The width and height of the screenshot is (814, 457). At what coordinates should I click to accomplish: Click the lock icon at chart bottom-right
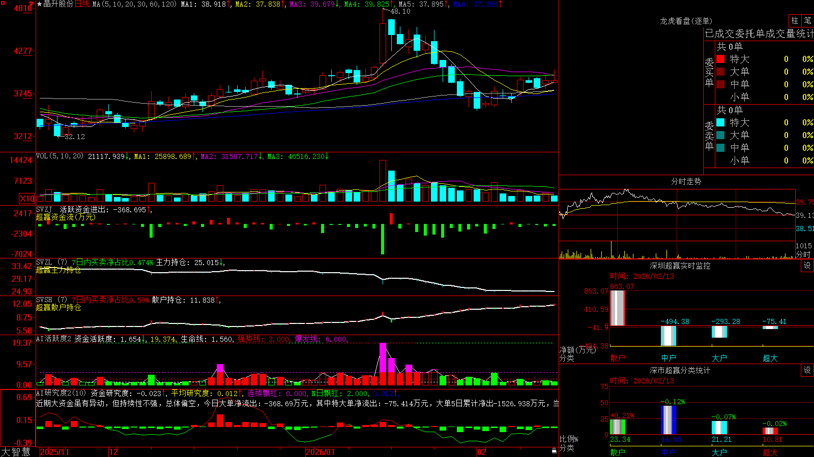coord(554,451)
